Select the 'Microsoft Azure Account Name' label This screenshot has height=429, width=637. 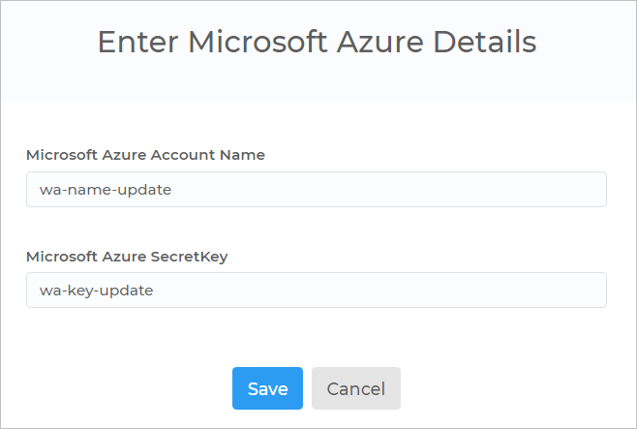pos(145,155)
